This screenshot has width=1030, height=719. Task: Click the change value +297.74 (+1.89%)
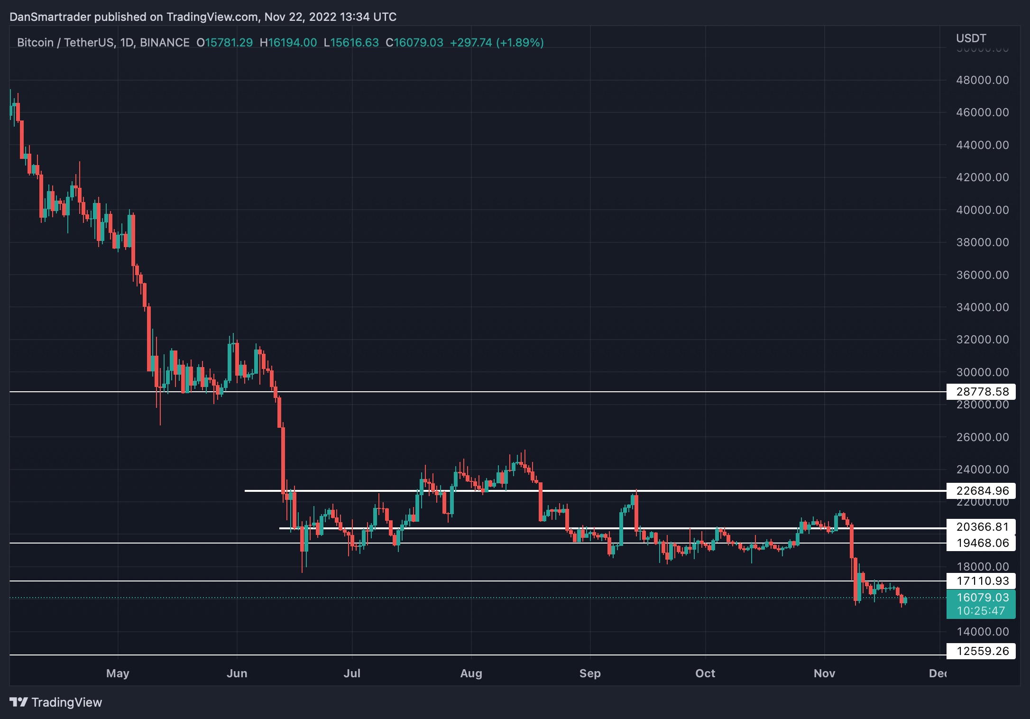tap(497, 42)
